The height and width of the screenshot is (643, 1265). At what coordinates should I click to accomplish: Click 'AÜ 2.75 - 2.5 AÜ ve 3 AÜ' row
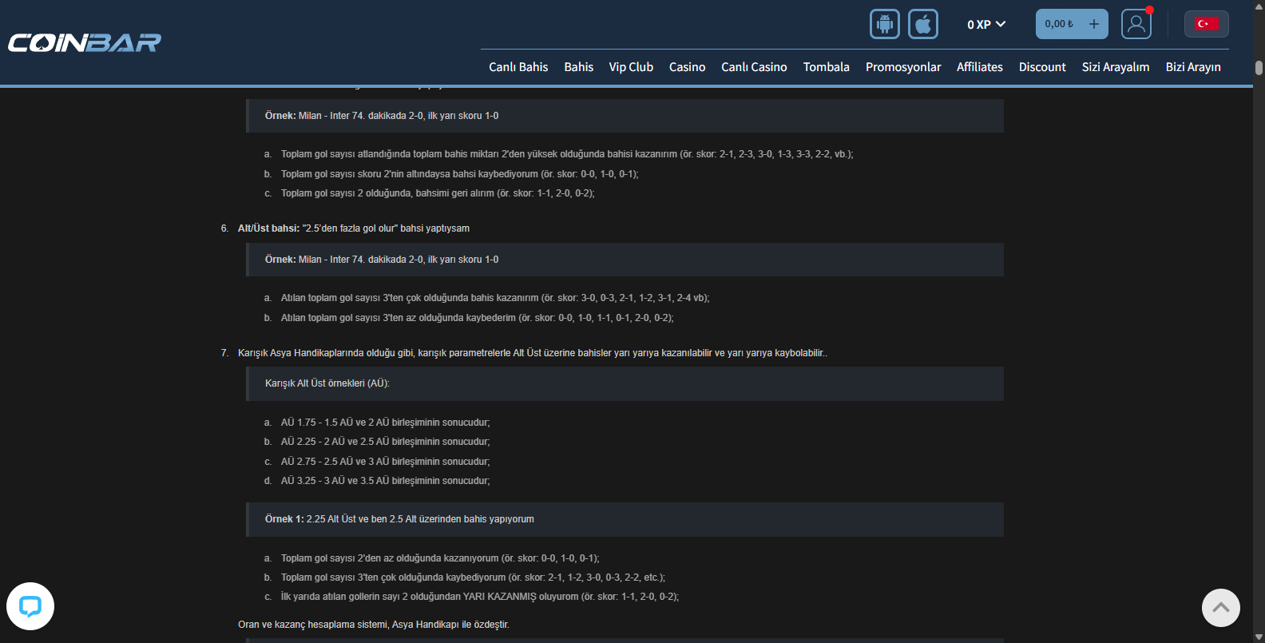pyautogui.click(x=386, y=462)
